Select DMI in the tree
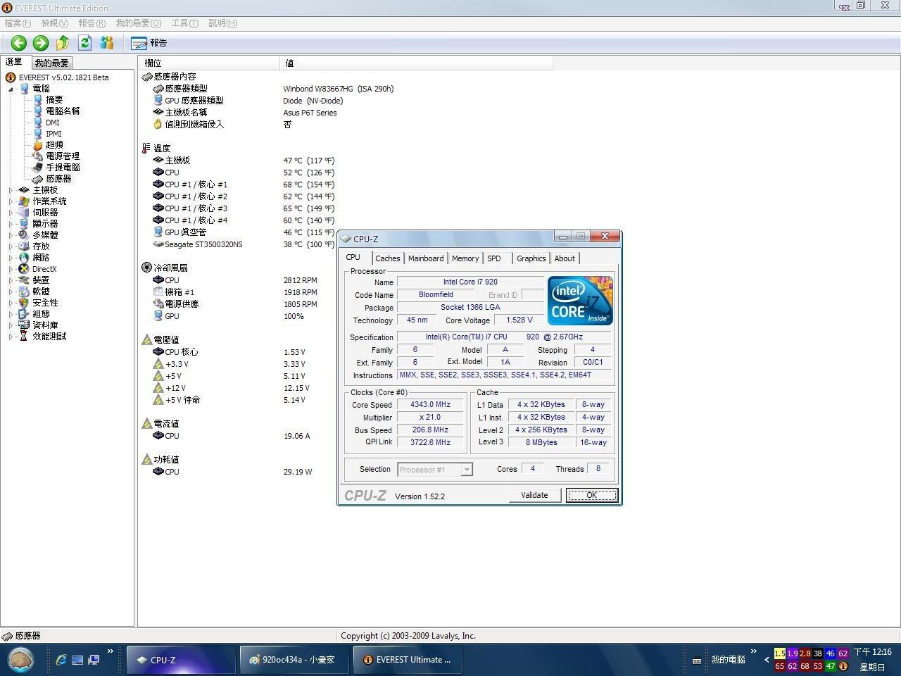 (53, 123)
